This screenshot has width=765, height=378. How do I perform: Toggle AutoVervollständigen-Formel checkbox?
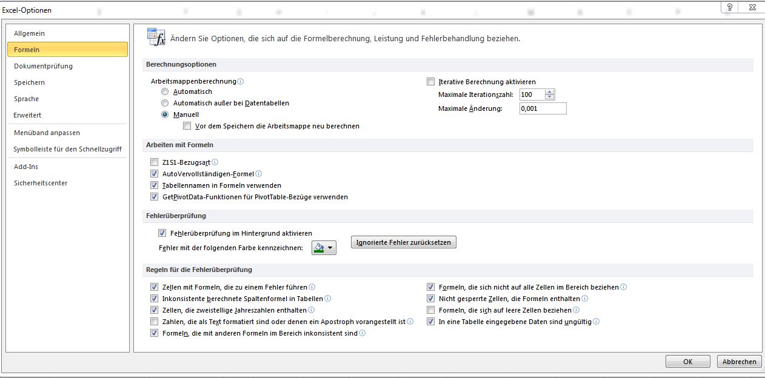[x=154, y=174]
